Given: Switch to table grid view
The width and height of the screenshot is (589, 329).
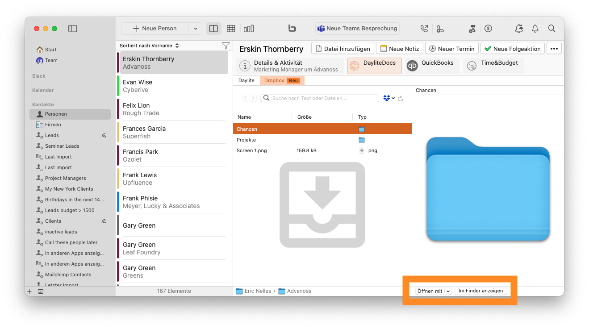Looking at the screenshot, I should [x=231, y=29].
